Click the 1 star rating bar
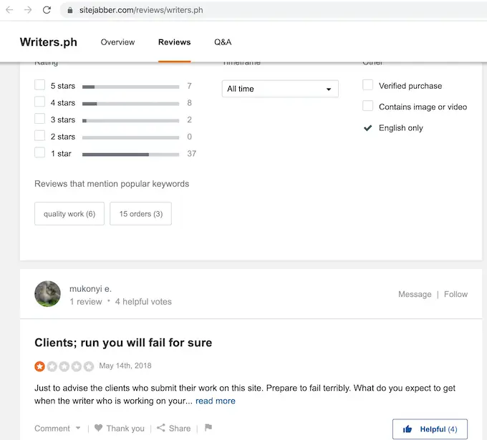 point(131,155)
